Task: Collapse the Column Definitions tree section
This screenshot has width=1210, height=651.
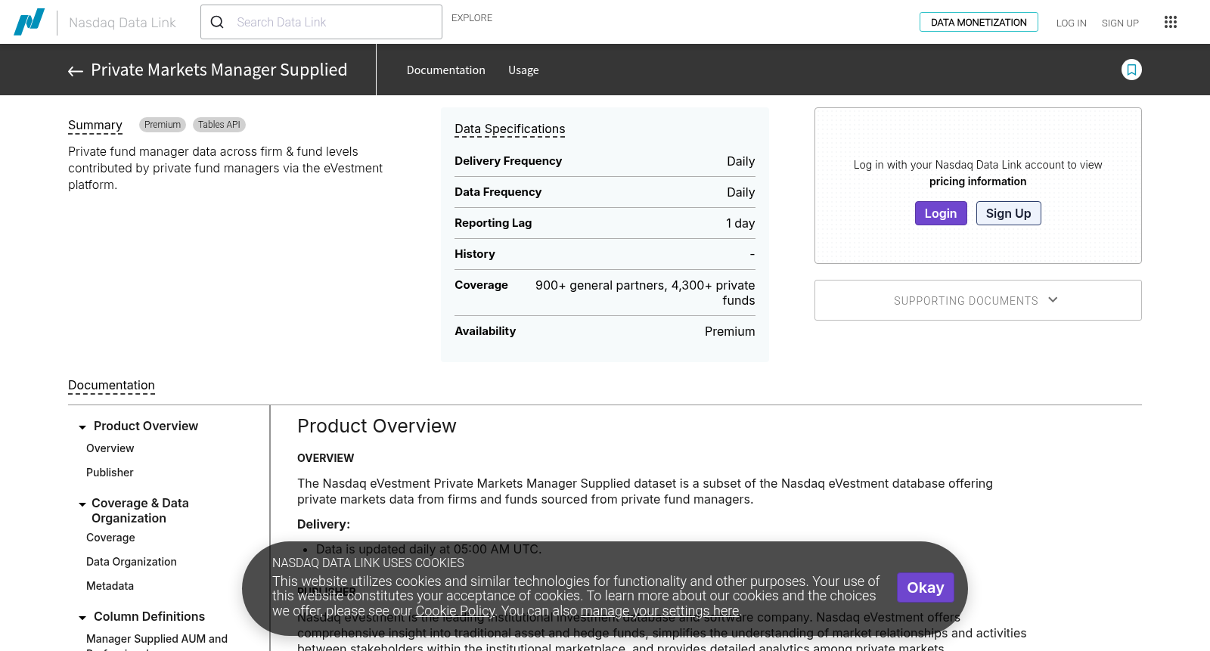Action: point(82,618)
